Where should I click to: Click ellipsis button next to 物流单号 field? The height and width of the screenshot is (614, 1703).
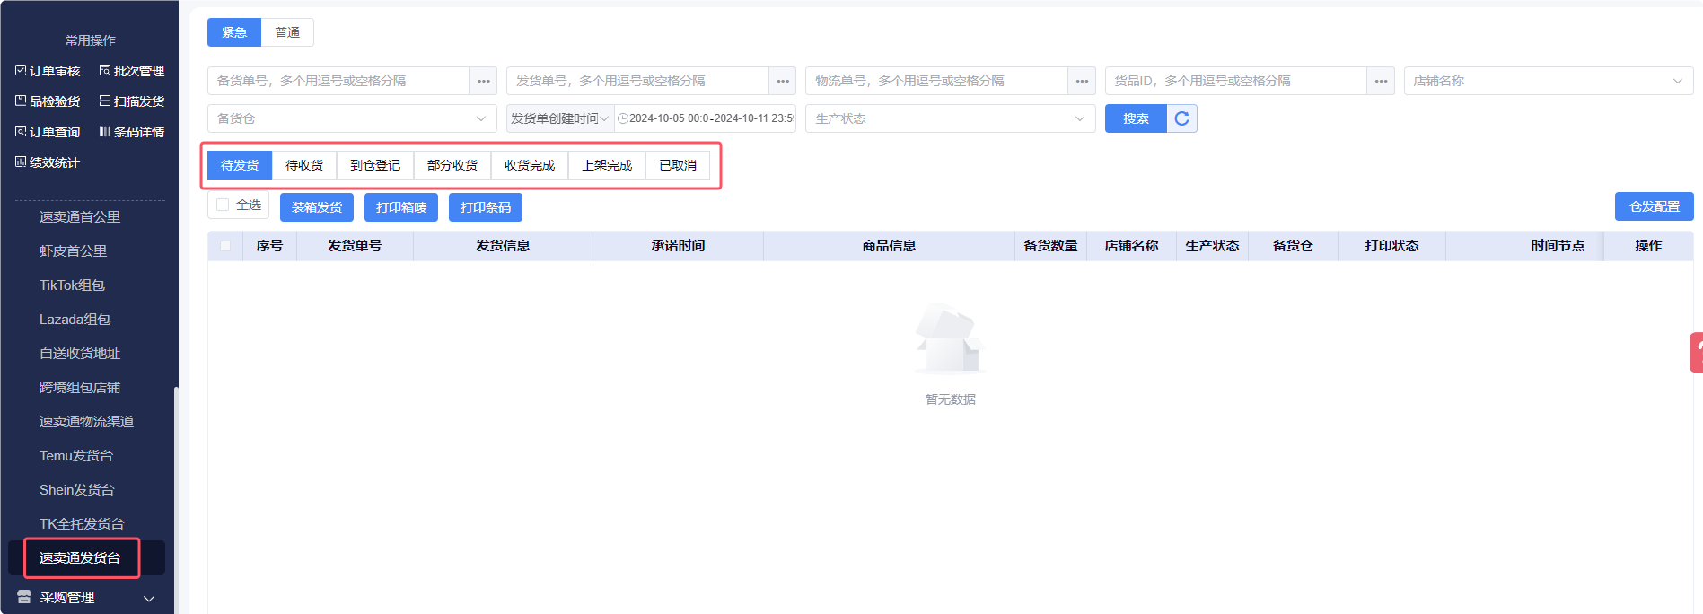(1082, 81)
